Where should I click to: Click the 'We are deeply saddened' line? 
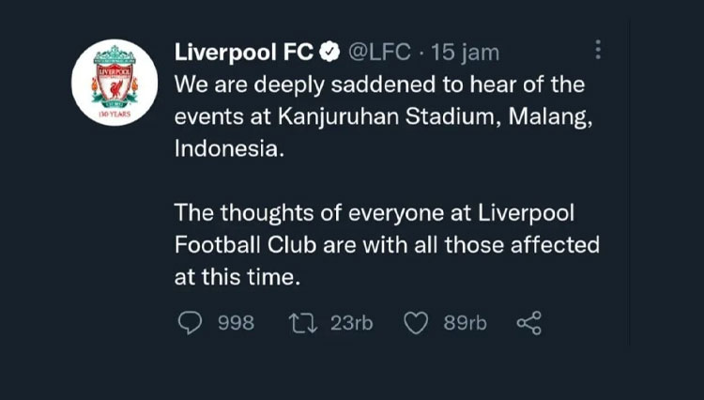coord(379,85)
